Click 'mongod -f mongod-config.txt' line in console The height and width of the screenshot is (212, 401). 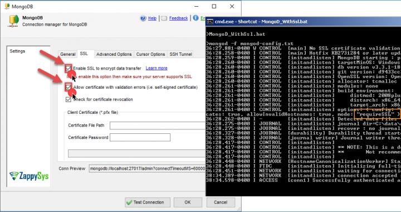(250, 44)
